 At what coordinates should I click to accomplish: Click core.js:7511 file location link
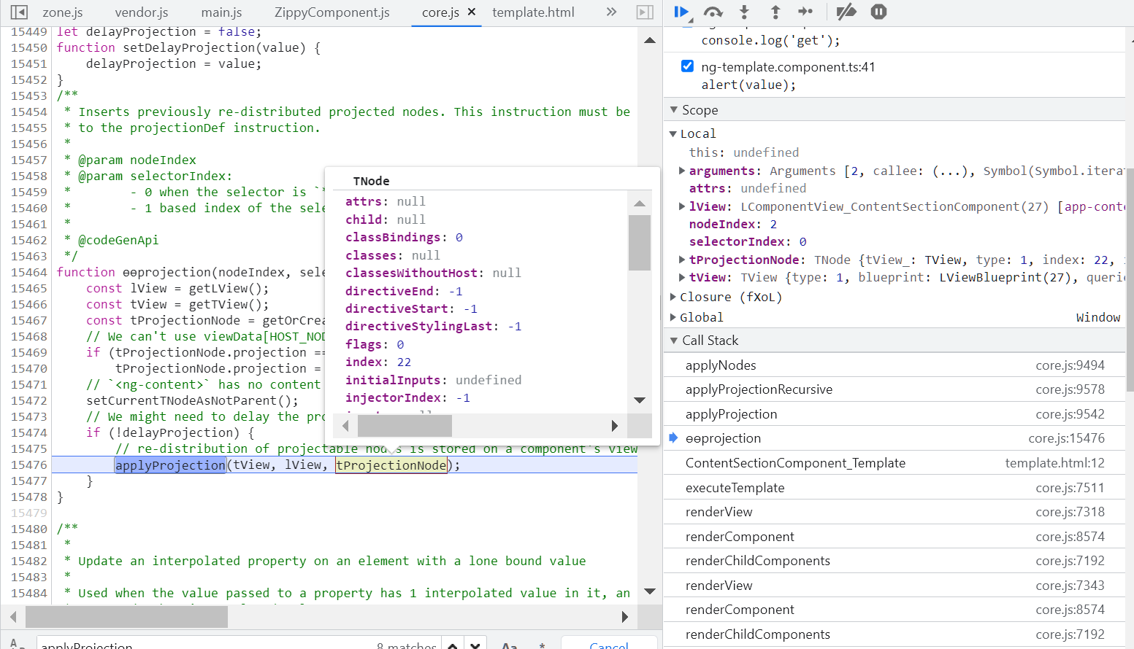[x=1070, y=488]
